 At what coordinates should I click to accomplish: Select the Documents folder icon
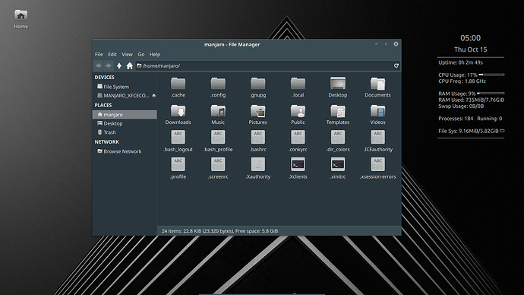[377, 84]
